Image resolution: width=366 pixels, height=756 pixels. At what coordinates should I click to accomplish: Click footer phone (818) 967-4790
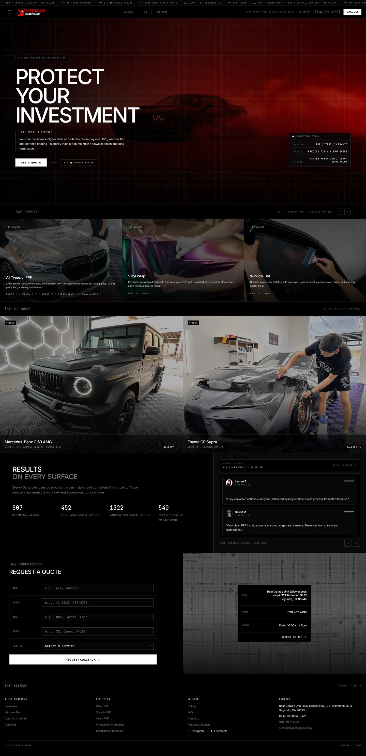[289, 722]
